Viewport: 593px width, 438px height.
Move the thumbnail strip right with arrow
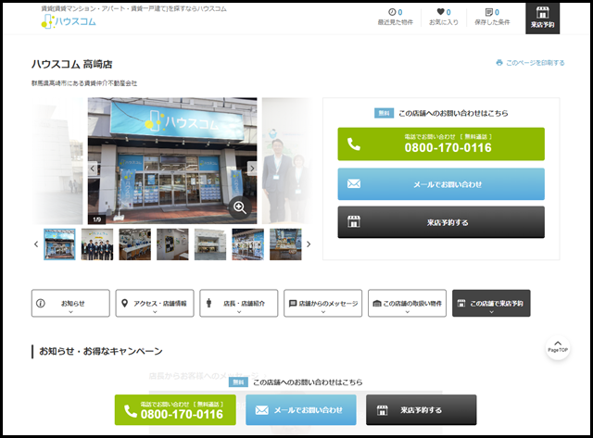pos(309,244)
